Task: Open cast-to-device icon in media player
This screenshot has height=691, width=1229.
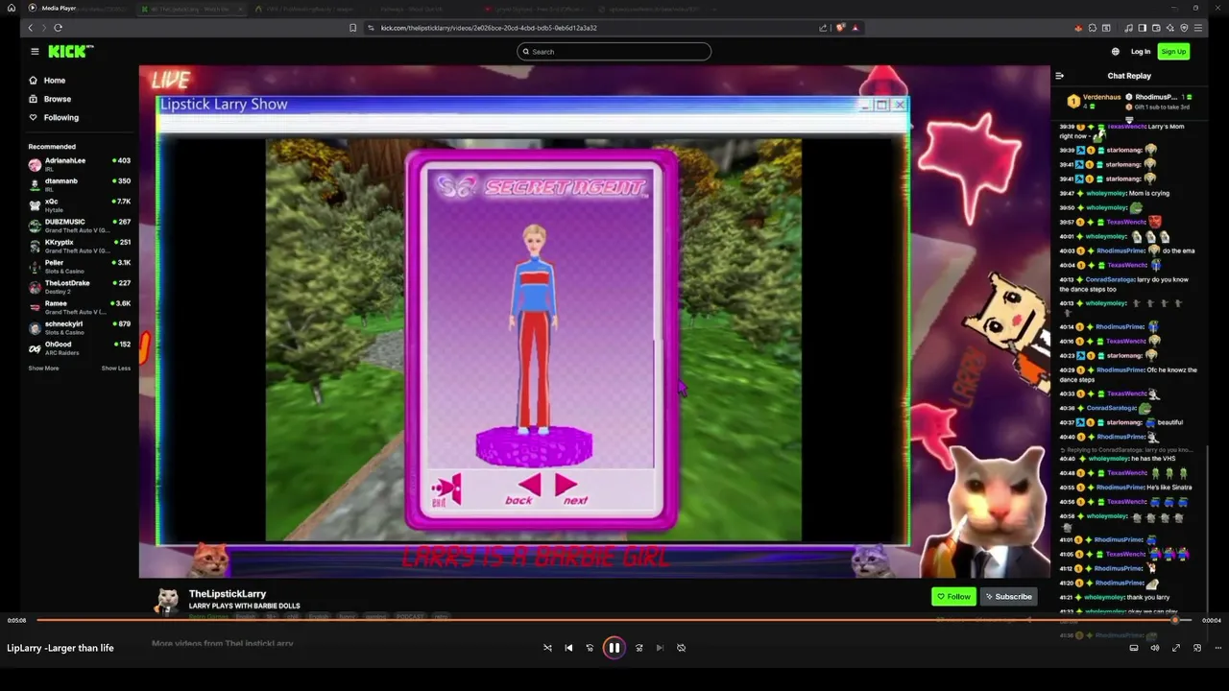Action: tap(1133, 648)
